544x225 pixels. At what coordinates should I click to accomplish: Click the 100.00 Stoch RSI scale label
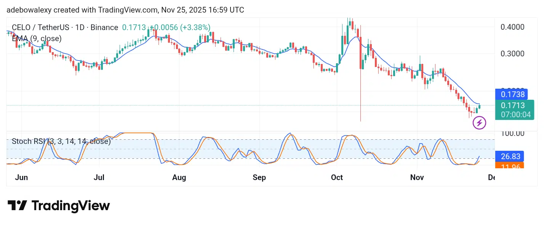point(512,133)
